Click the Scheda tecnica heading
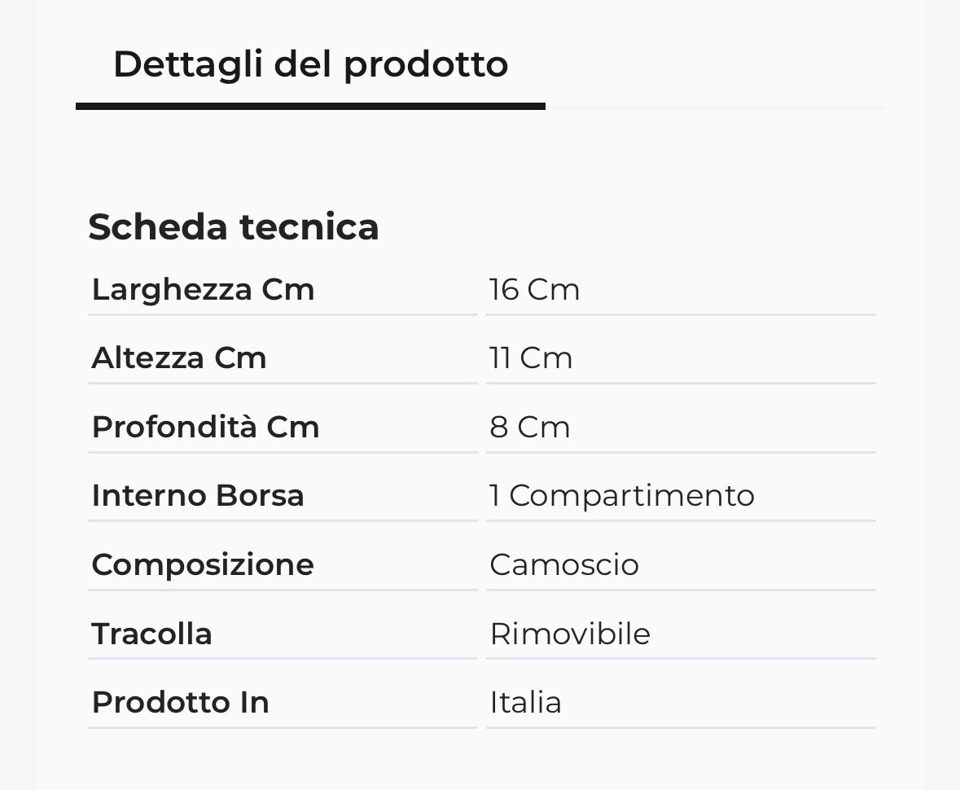Image resolution: width=960 pixels, height=790 pixels. pyautogui.click(x=233, y=227)
